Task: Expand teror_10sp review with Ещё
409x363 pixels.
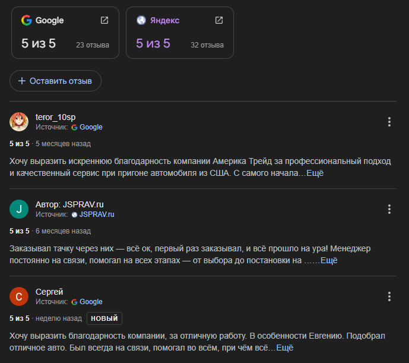Action: pos(314,173)
